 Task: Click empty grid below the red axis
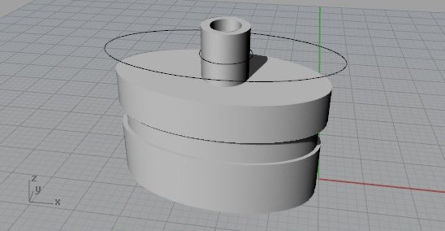tap(389, 214)
